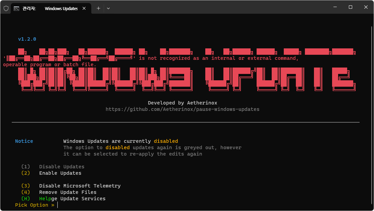Click the command prompt icon on the tab
This screenshot has width=374, height=211.
pyautogui.click(x=16, y=9)
